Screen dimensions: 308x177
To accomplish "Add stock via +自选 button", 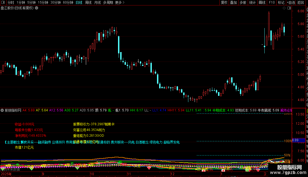I will [x=291, y=2].
